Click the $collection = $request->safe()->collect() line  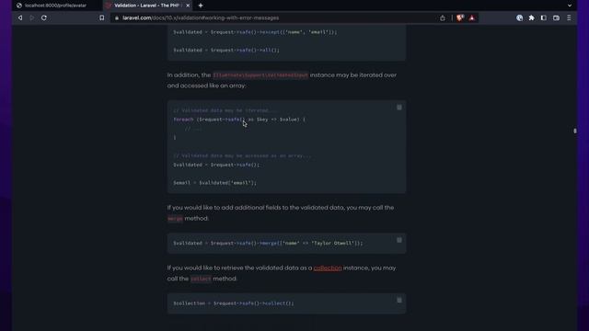tap(234, 303)
